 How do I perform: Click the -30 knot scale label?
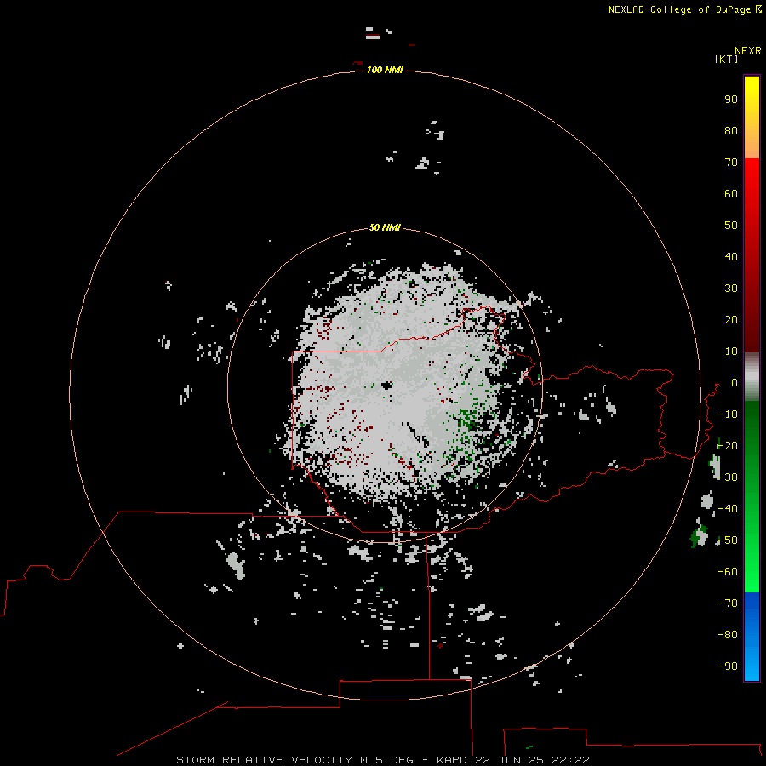click(728, 477)
